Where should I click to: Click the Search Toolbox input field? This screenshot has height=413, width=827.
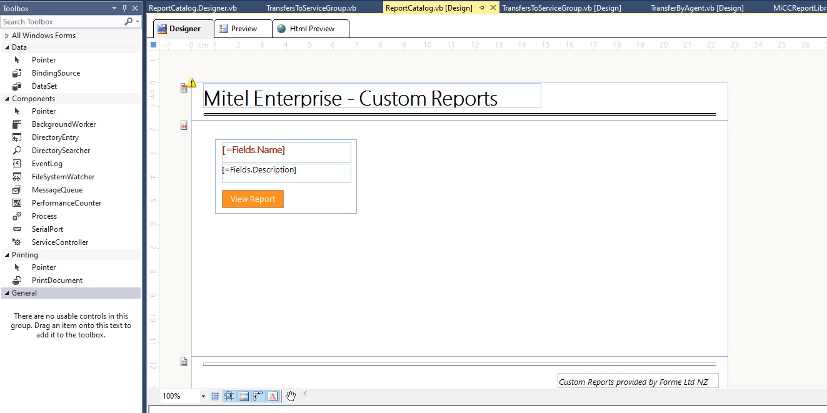(x=61, y=21)
